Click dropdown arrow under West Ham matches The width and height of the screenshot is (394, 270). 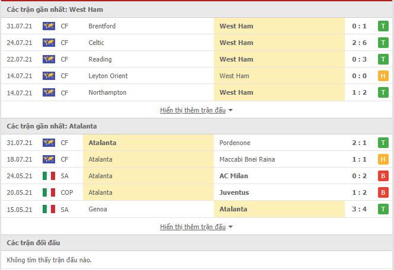click(230, 110)
